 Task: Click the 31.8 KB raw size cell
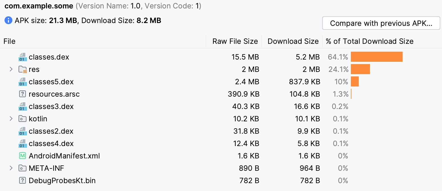pyautogui.click(x=246, y=131)
